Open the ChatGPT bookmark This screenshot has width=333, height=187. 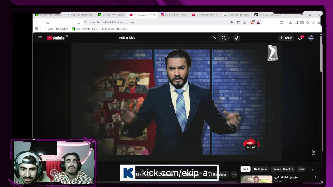(62, 29)
